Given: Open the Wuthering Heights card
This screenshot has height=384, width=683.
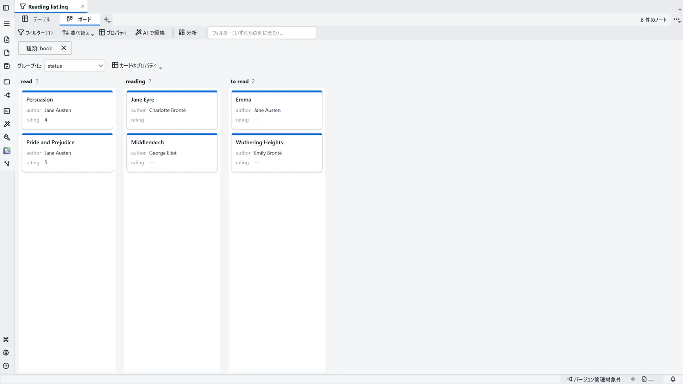Looking at the screenshot, I should 277,152.
